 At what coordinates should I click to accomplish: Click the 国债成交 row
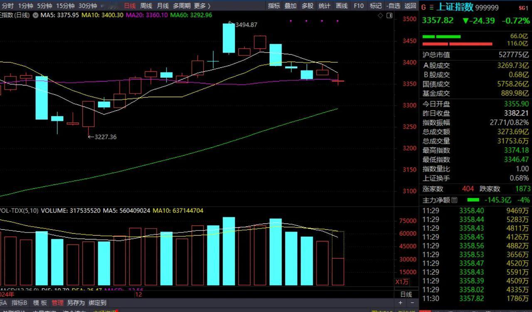[x=475, y=84]
